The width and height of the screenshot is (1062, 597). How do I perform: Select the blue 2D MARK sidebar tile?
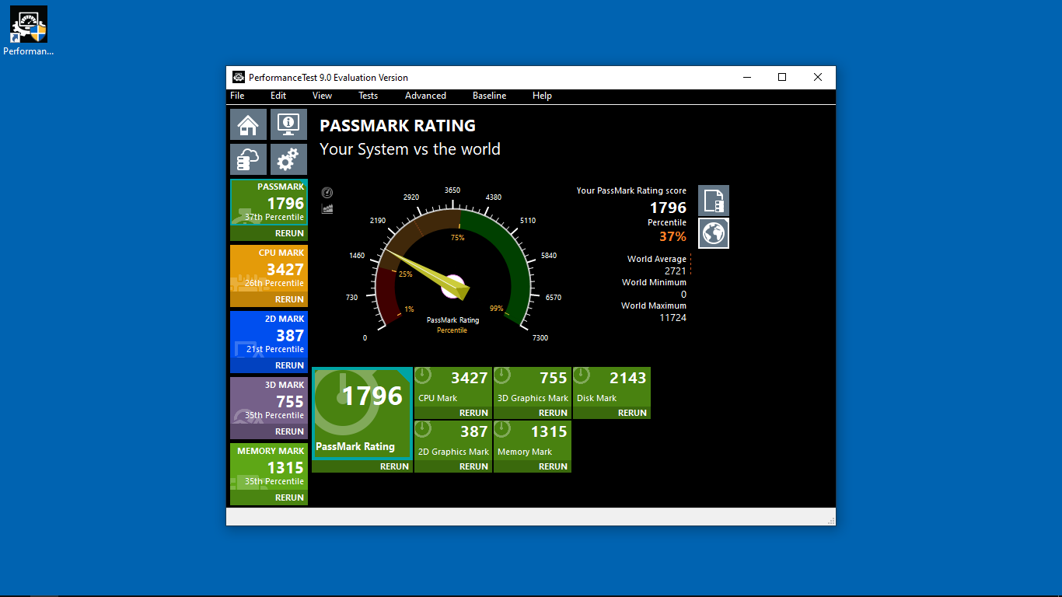269,335
